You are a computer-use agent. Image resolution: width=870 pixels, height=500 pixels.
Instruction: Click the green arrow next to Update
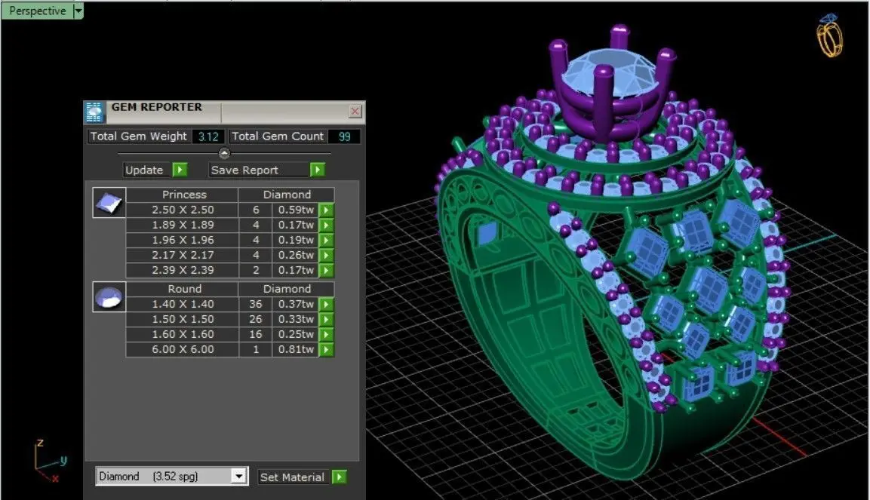coord(180,170)
